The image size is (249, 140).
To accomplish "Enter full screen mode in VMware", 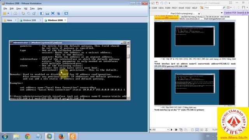I will click(53, 14).
